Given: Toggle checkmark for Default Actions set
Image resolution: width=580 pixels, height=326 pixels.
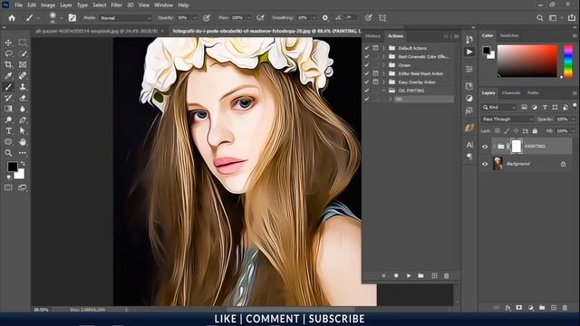Looking at the screenshot, I should pos(366,48).
